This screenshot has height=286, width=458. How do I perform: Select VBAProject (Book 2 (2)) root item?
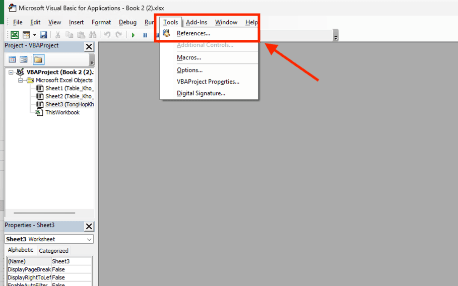coord(60,72)
